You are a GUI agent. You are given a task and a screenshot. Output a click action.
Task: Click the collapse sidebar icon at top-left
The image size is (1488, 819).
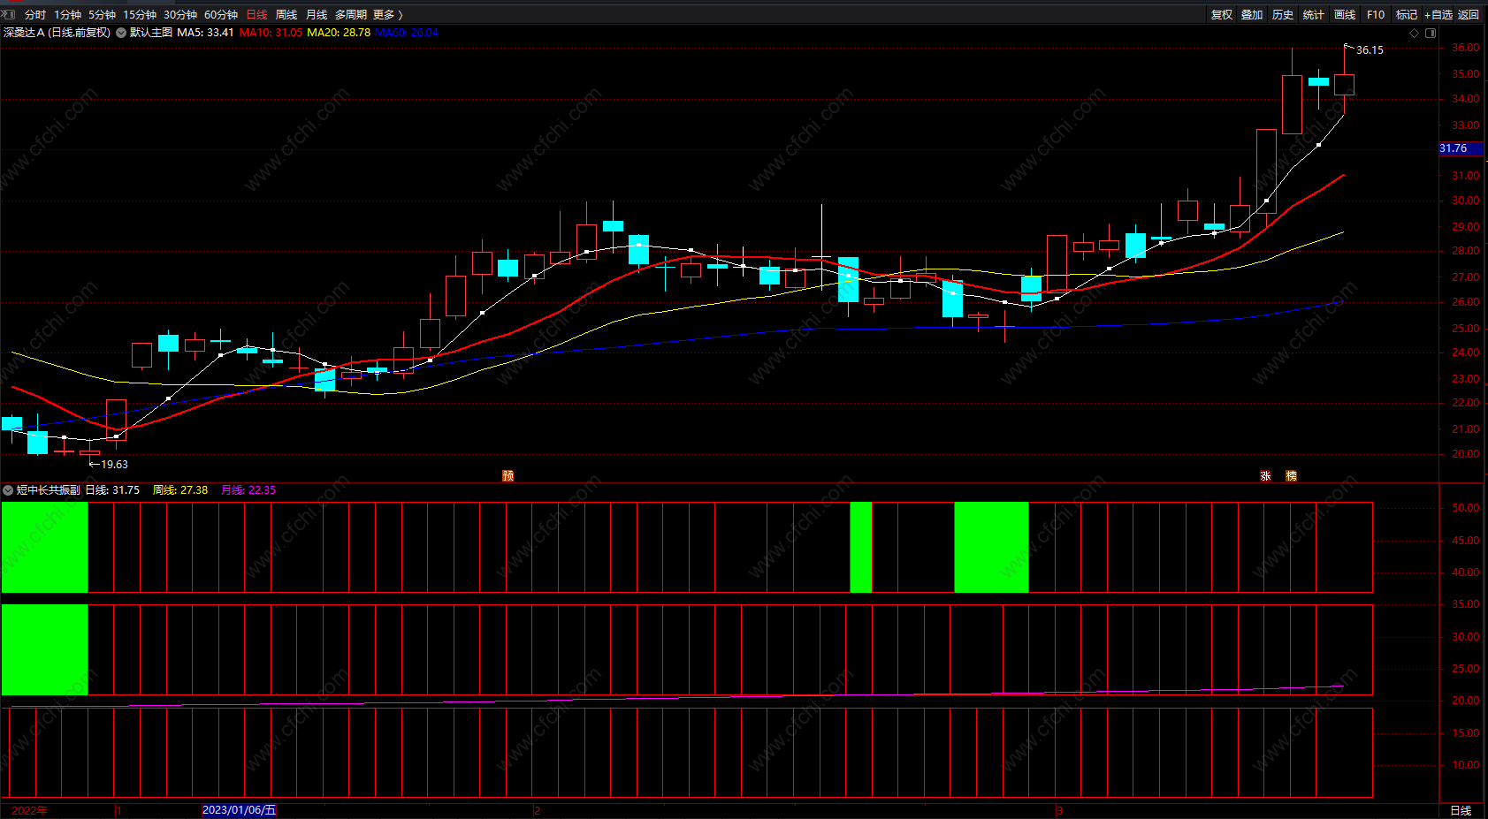coord(8,14)
